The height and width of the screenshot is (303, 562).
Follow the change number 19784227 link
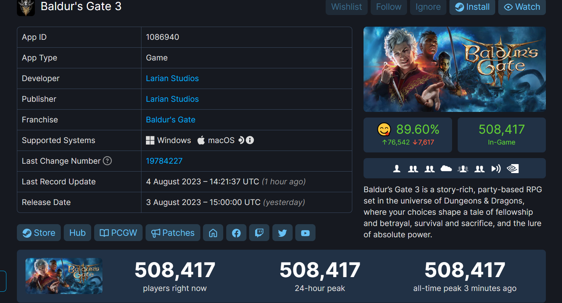(x=164, y=161)
